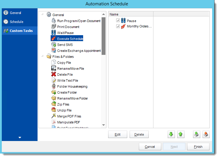Viewport: 219px width, 158px height.
Task: Click the Next button
Action: click(x=174, y=147)
